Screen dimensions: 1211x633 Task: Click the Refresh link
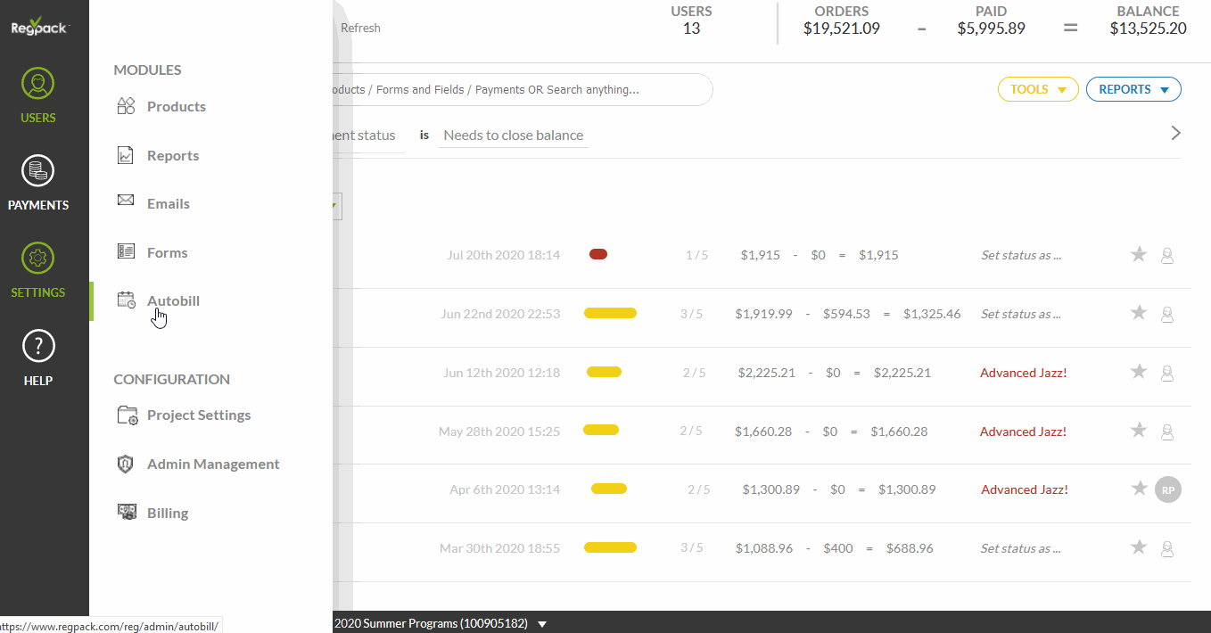[x=360, y=28]
